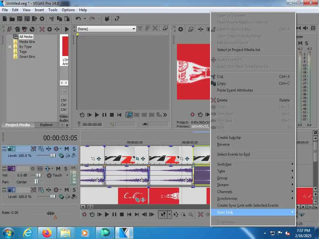Toggle Master bus Mute button

300,43
